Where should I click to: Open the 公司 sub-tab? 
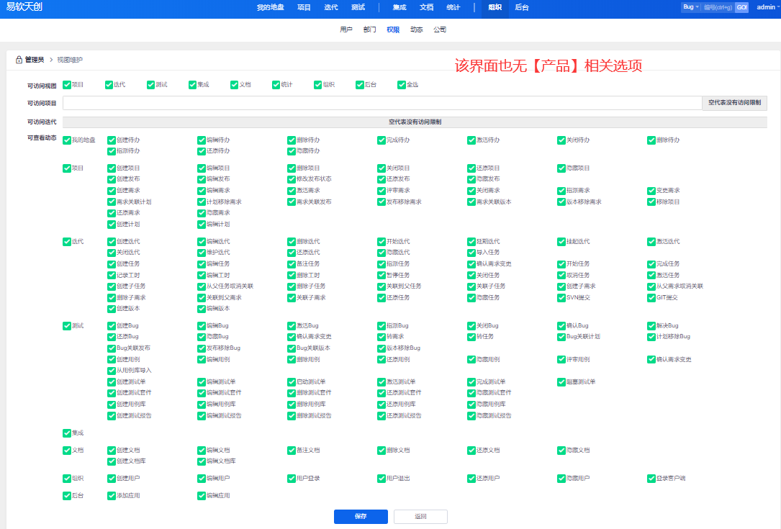(x=440, y=30)
